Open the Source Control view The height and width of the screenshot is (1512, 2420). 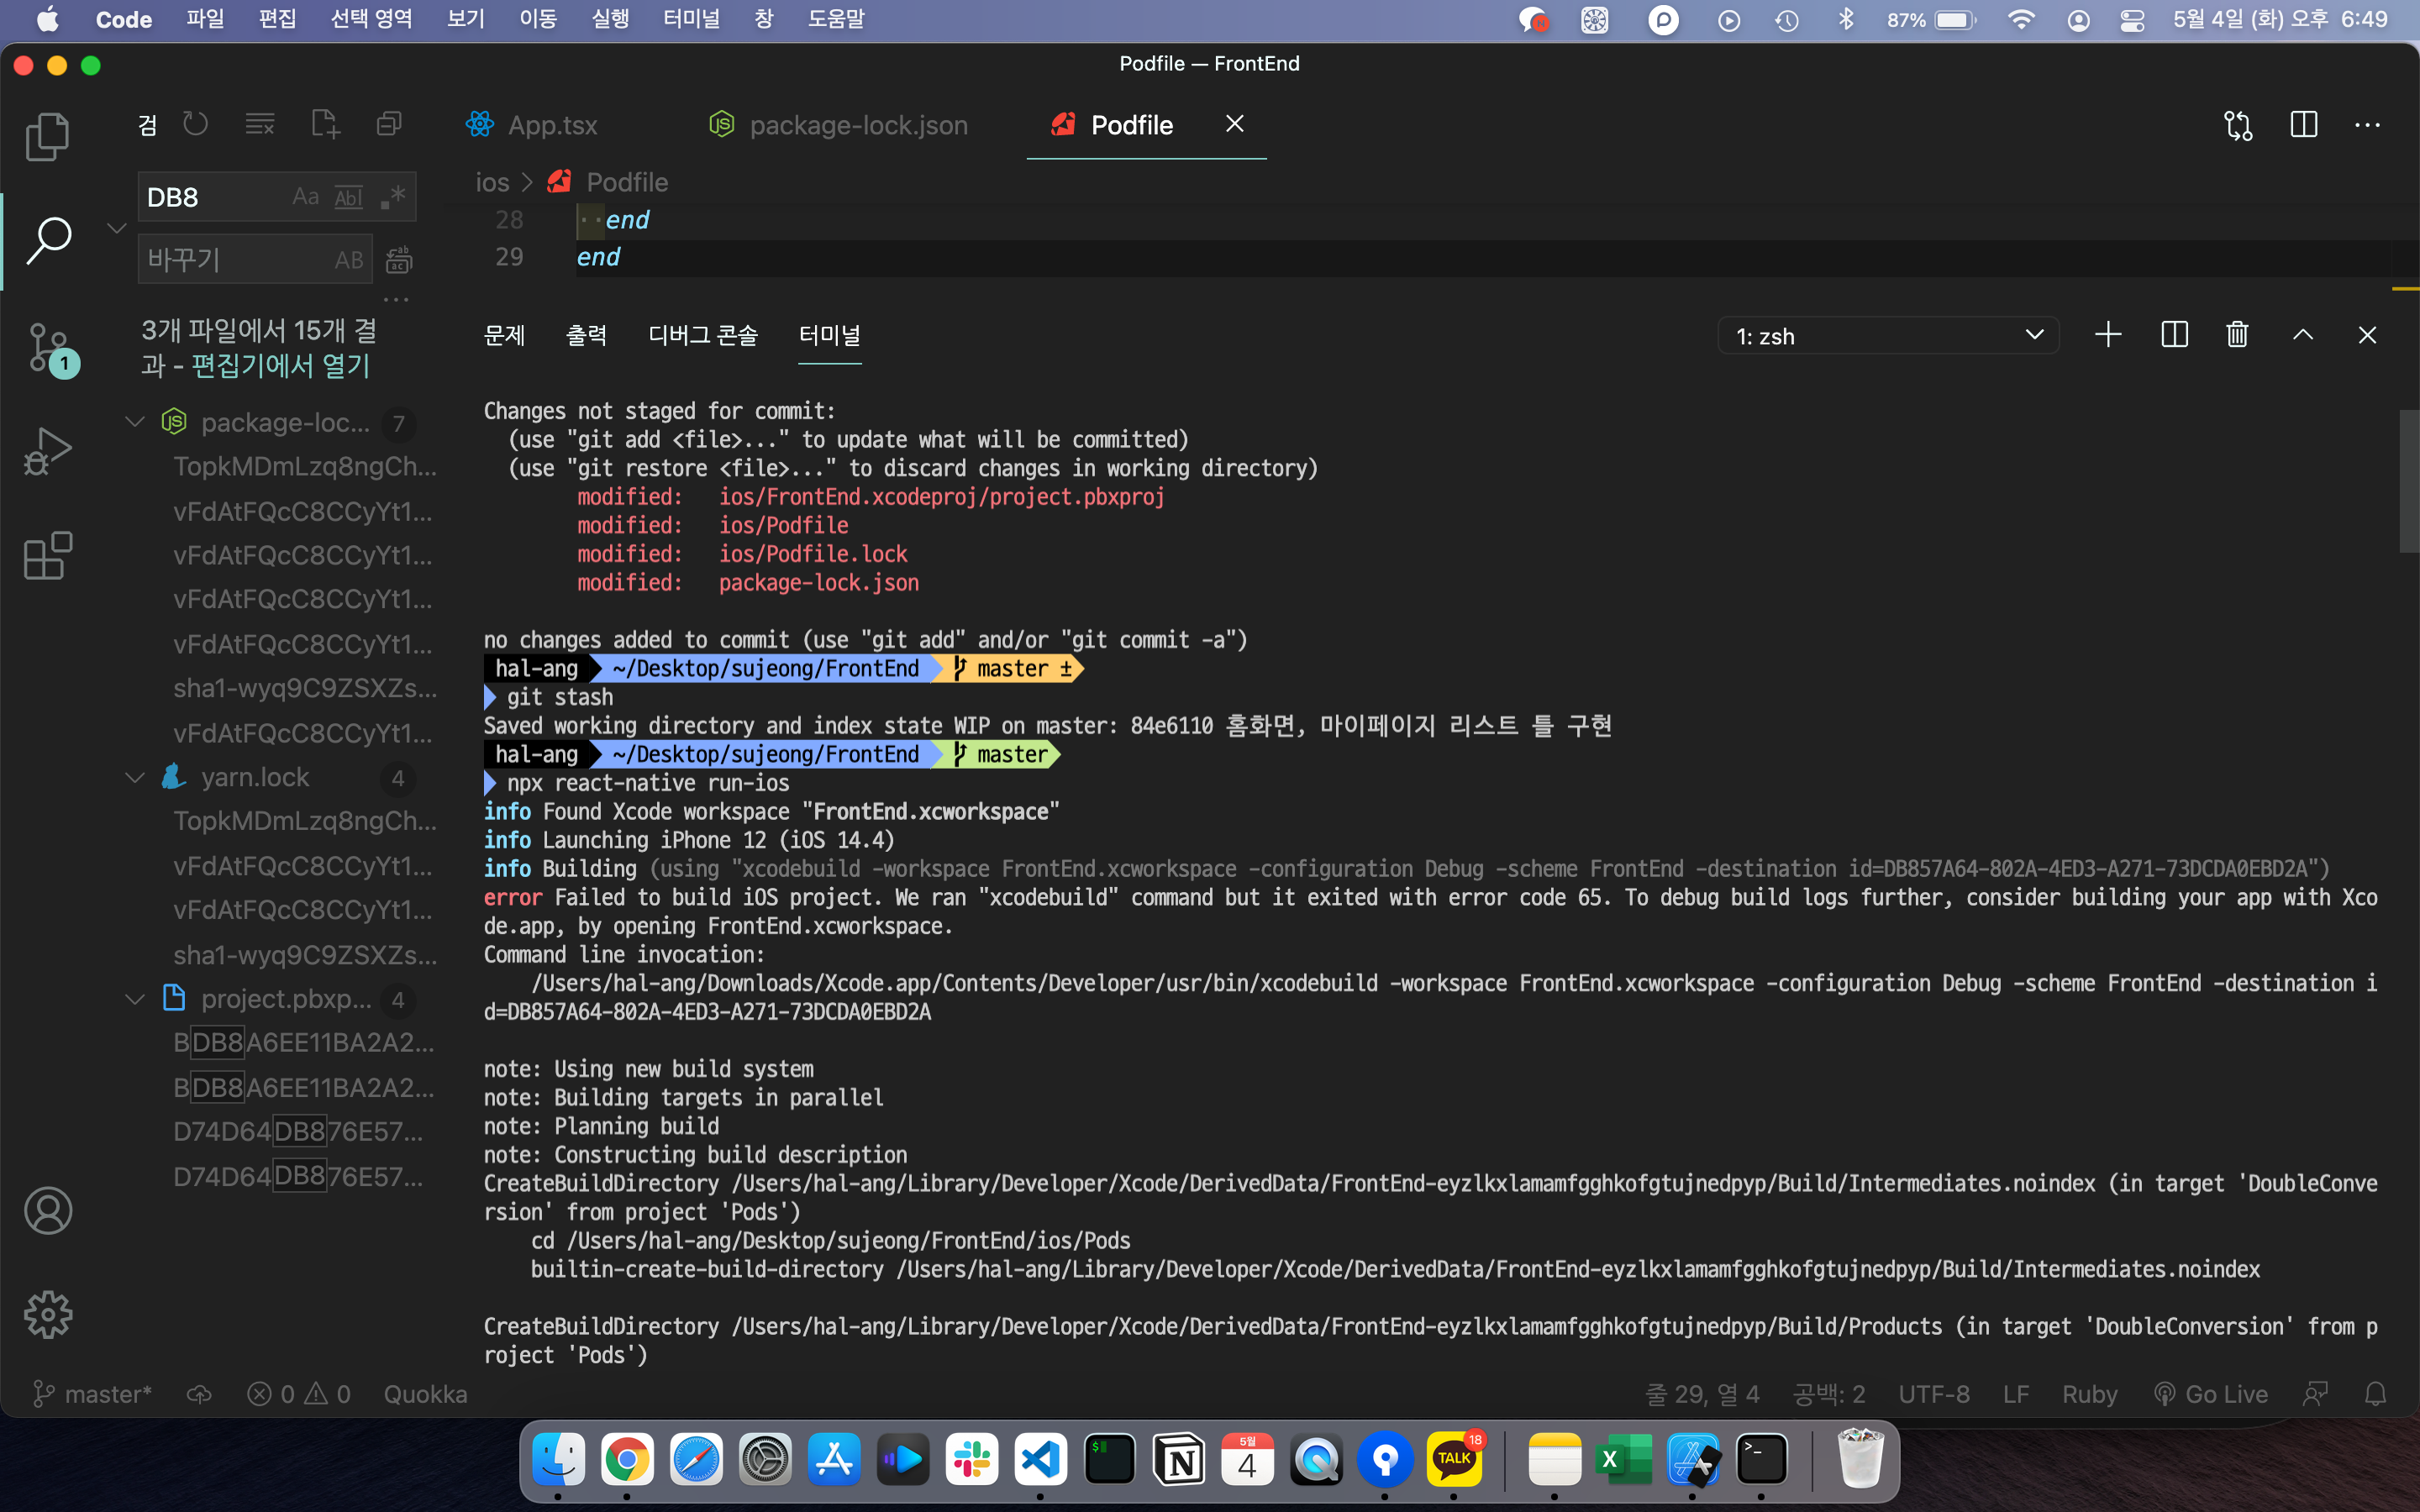(47, 348)
